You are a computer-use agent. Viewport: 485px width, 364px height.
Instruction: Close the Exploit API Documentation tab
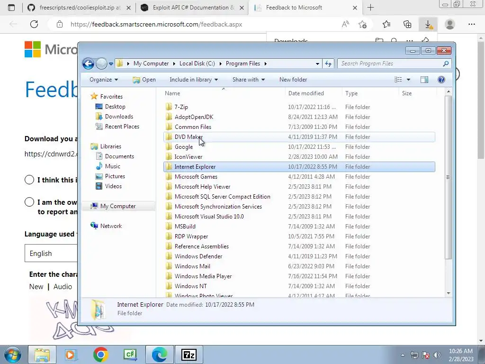click(242, 8)
